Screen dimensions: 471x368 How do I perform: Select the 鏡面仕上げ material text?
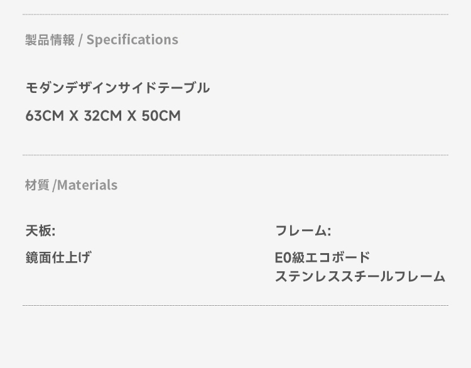(58, 257)
